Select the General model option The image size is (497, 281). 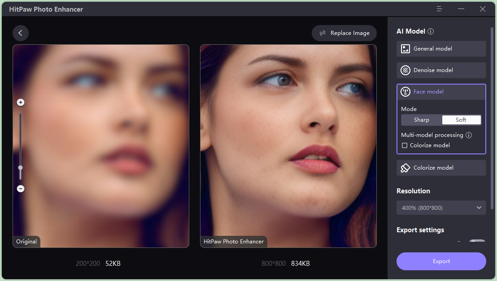coord(441,49)
